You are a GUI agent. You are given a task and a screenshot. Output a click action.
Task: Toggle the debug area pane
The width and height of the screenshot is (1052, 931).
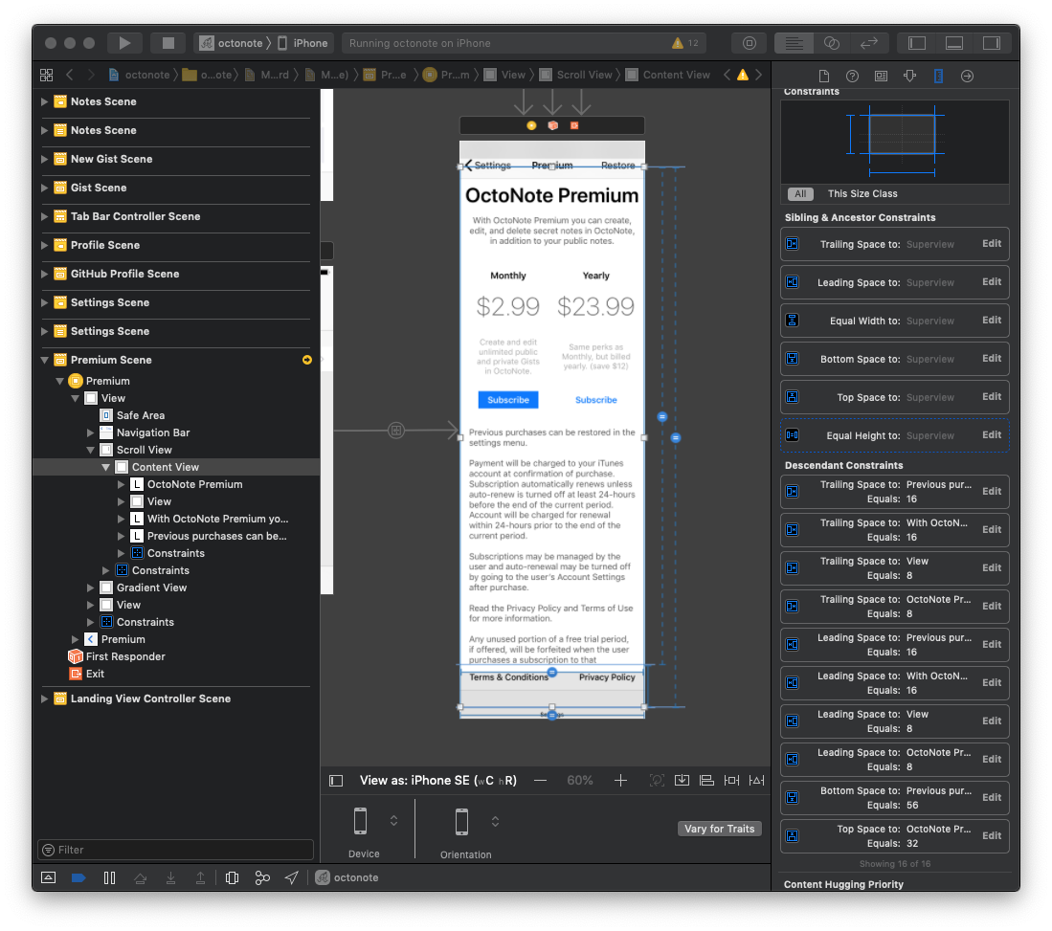click(954, 43)
